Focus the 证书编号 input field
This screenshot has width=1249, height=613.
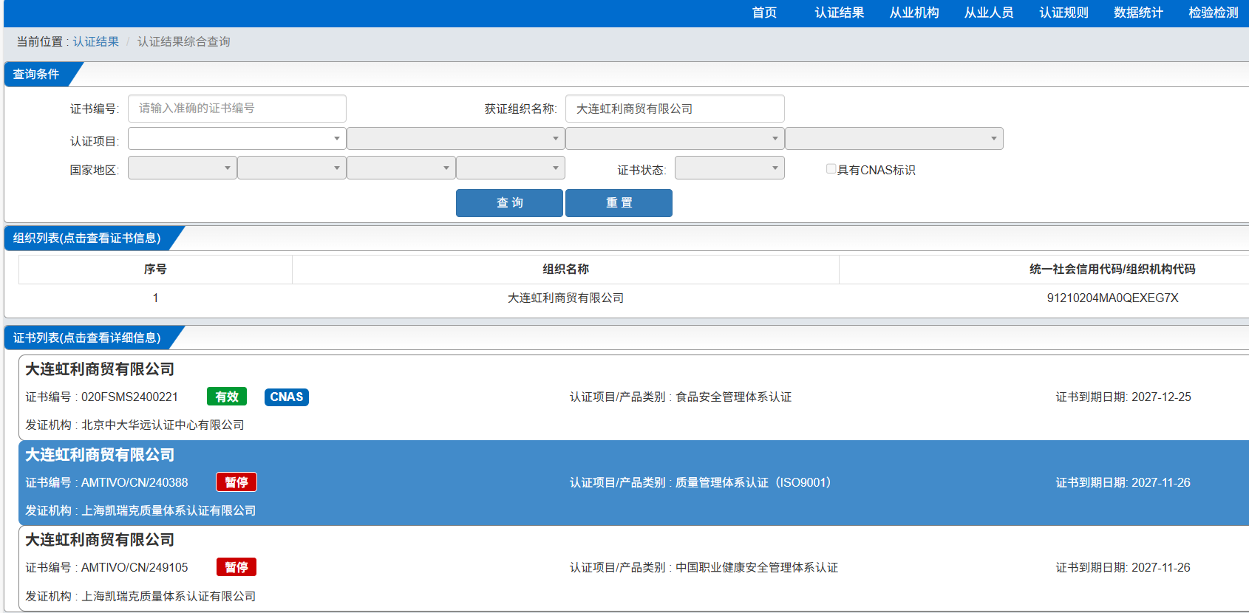(x=236, y=109)
